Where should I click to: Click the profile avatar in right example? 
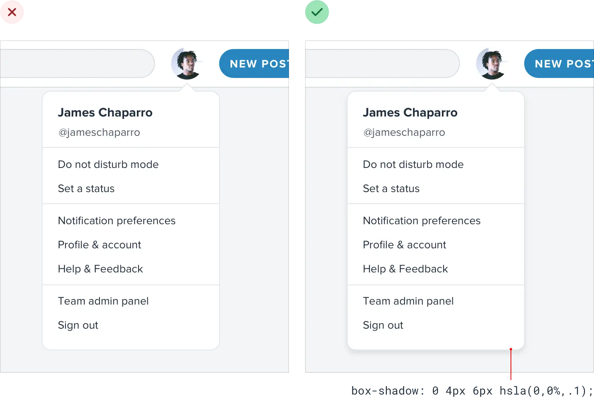(491, 64)
